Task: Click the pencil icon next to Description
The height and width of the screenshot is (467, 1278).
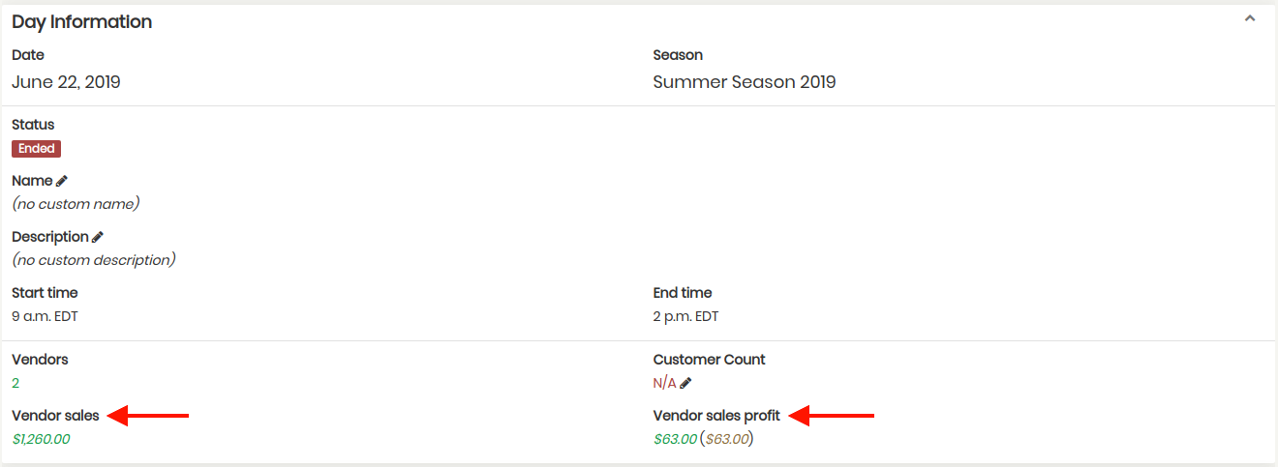Action: point(97,237)
